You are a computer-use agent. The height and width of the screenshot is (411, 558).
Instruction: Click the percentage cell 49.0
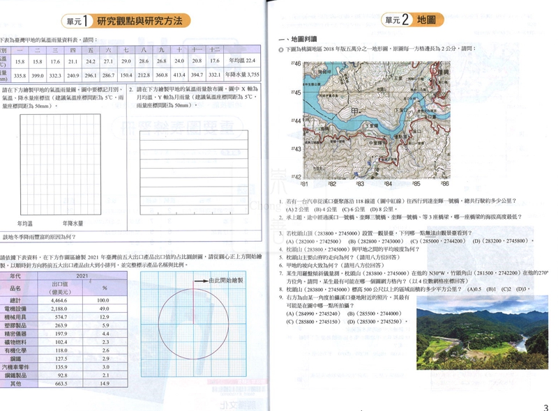[x=104, y=309]
